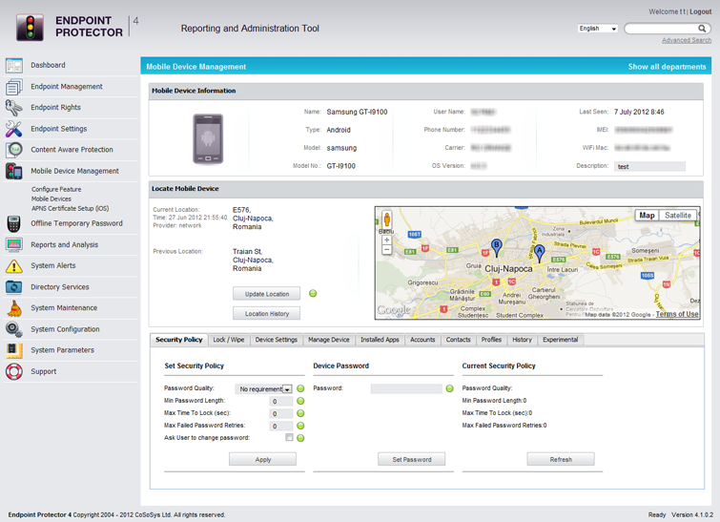This screenshot has width=720, height=522.
Task: Click the Endpoint Protector traffic light logo
Action: coord(30,27)
